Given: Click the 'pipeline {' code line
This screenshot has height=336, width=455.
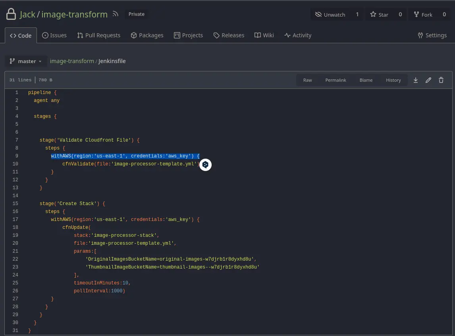Looking at the screenshot, I should point(42,92).
